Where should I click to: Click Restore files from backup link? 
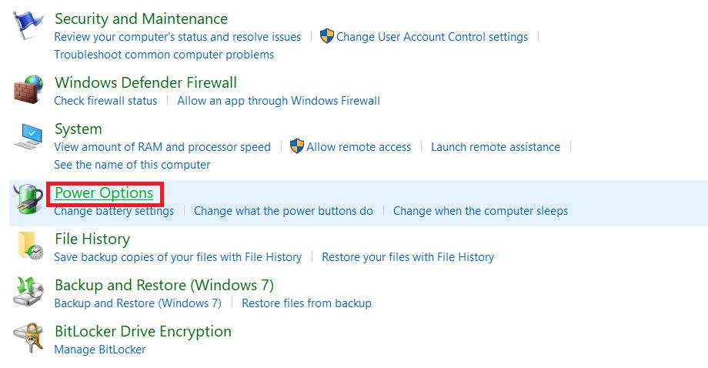306,303
